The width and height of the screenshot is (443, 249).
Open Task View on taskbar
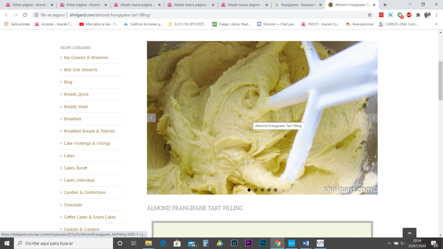(134, 243)
